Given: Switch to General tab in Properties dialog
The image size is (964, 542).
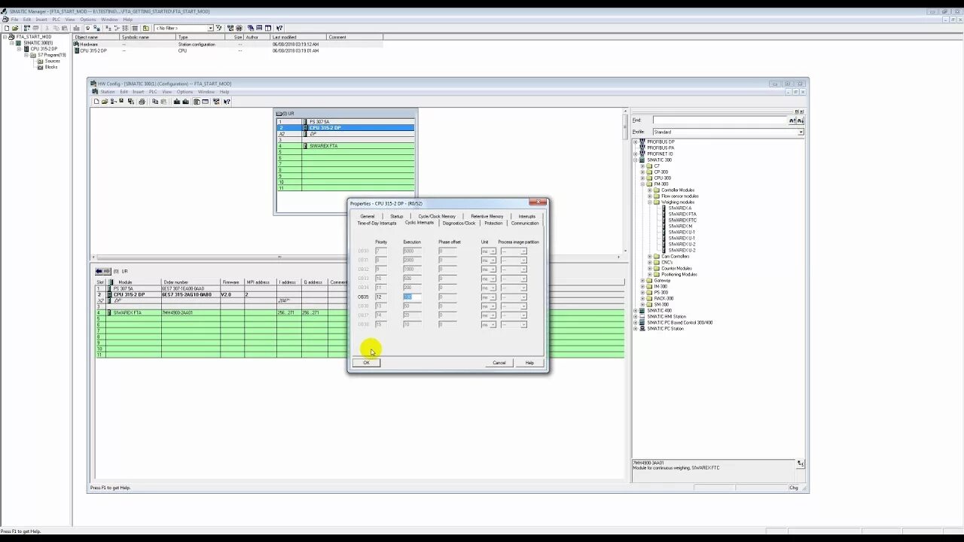Looking at the screenshot, I should tap(368, 216).
